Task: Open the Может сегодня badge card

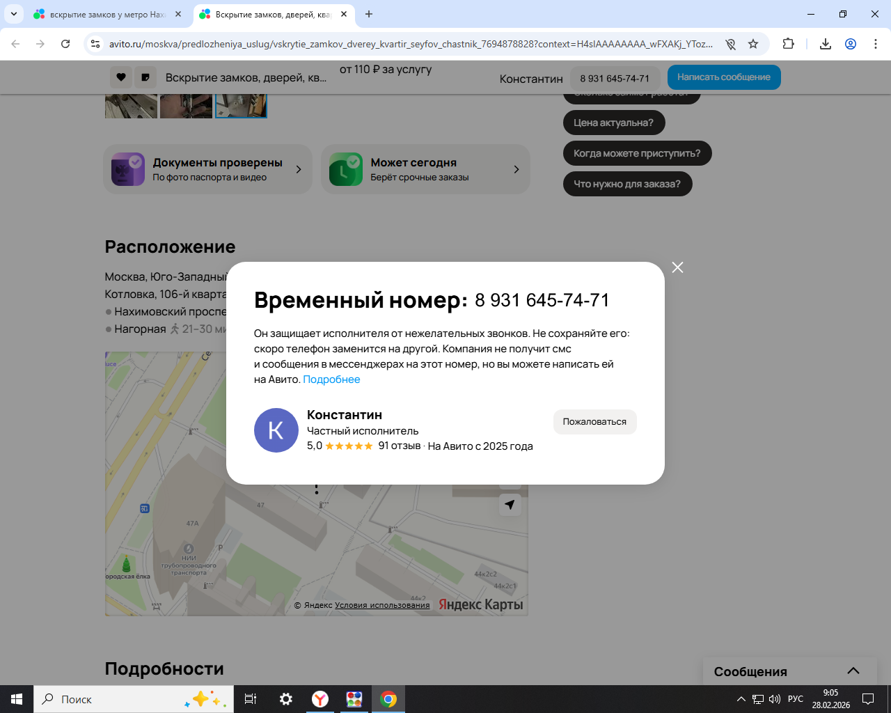Action: coord(425,169)
